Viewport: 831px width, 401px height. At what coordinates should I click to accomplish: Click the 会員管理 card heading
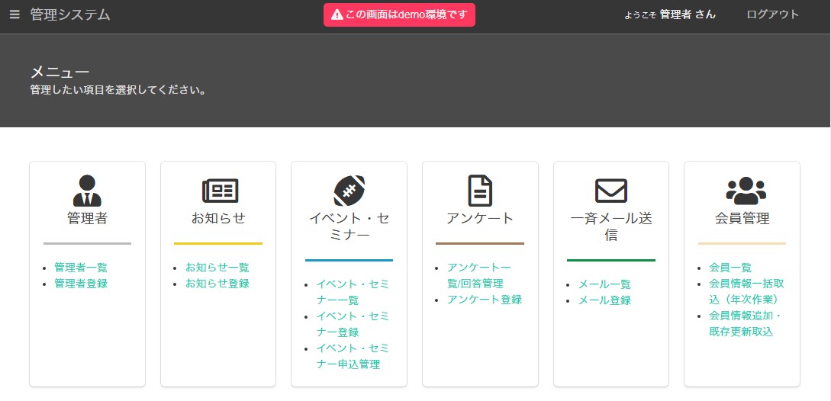point(742,218)
